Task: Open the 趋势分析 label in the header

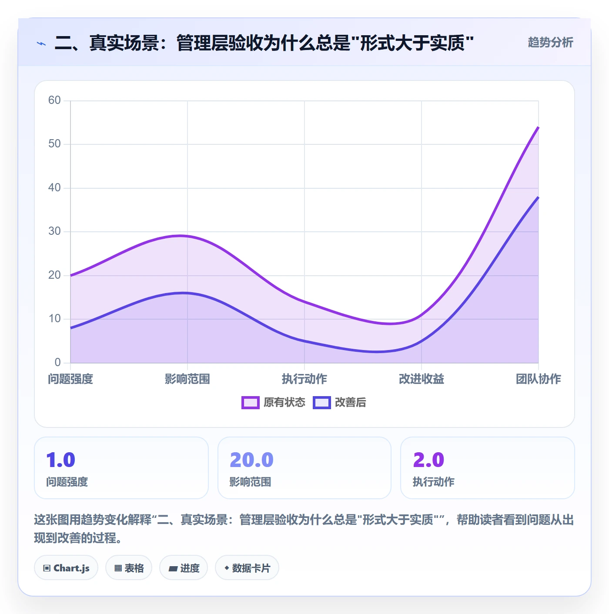Action: [550, 42]
